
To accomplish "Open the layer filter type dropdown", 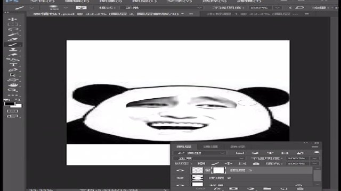I will pyautogui.click(x=200, y=153).
